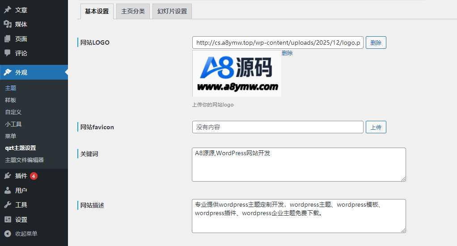Click the 网站LOGO URL input field
The height and width of the screenshot is (246, 457).
pos(278,42)
